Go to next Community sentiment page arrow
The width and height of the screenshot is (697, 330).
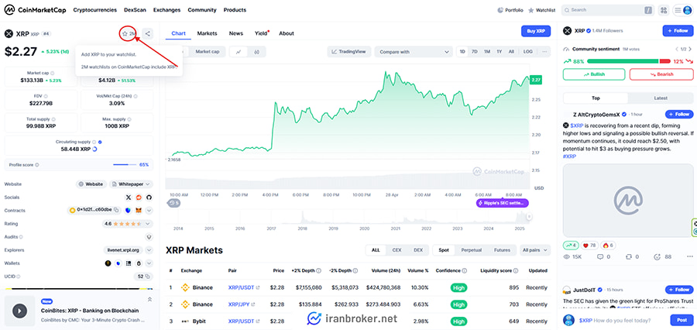(691, 49)
